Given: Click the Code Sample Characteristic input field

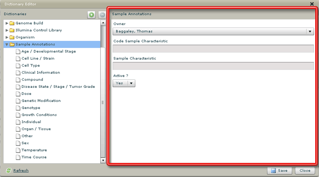Looking at the screenshot, I should pyautogui.click(x=213, y=49).
